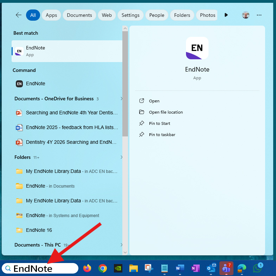Screen dimensions: 276x276
Task: Open Microsoft Edge from the taskbar
Action: pyautogui.click(x=242, y=268)
